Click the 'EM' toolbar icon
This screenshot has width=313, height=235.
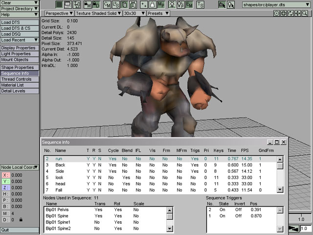(x=188, y=4)
